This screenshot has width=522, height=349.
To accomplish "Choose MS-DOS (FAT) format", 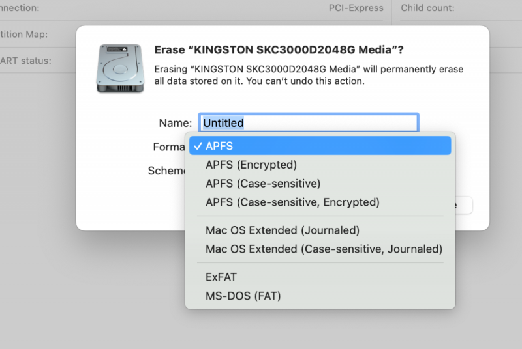I will pyautogui.click(x=243, y=296).
